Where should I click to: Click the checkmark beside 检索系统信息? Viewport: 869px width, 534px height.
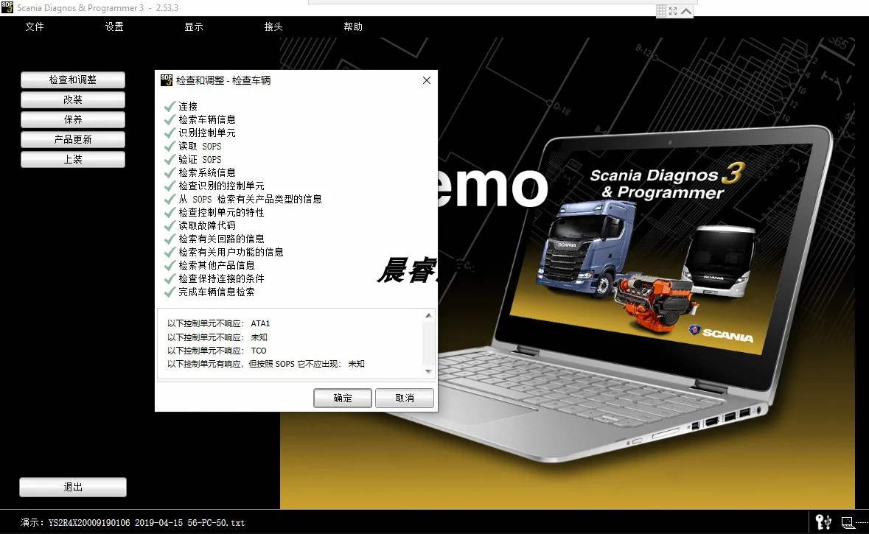(x=170, y=172)
